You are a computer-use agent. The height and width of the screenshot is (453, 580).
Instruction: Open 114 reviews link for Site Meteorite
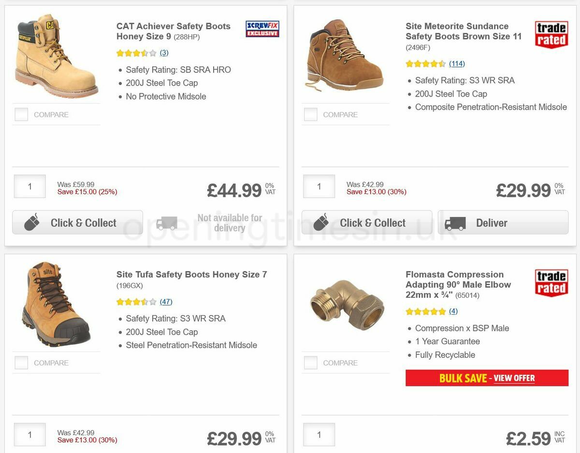457,64
